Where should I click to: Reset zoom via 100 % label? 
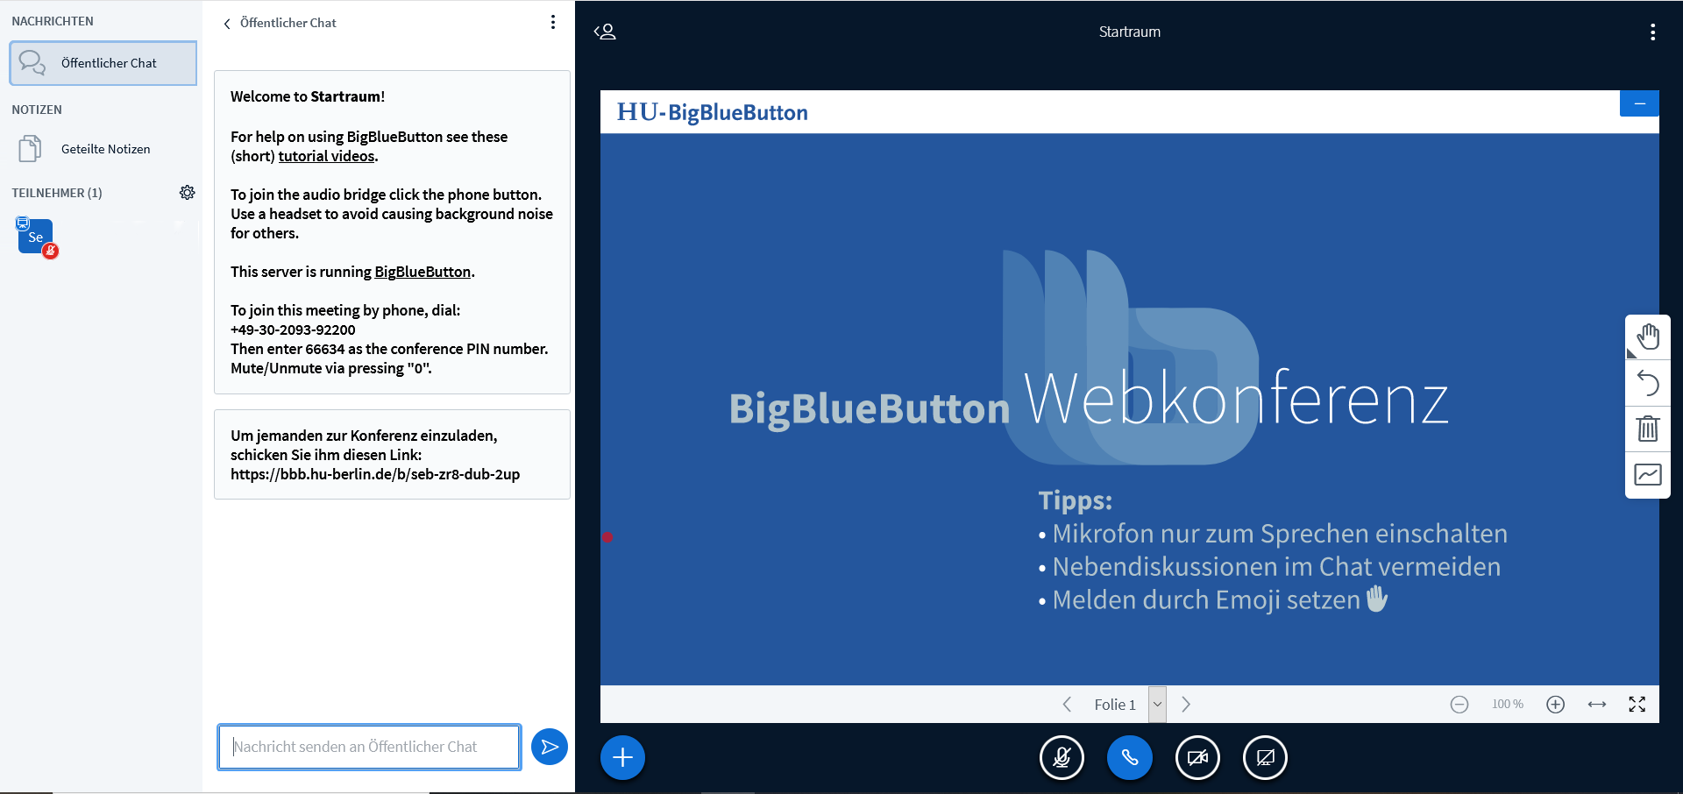[1508, 705]
